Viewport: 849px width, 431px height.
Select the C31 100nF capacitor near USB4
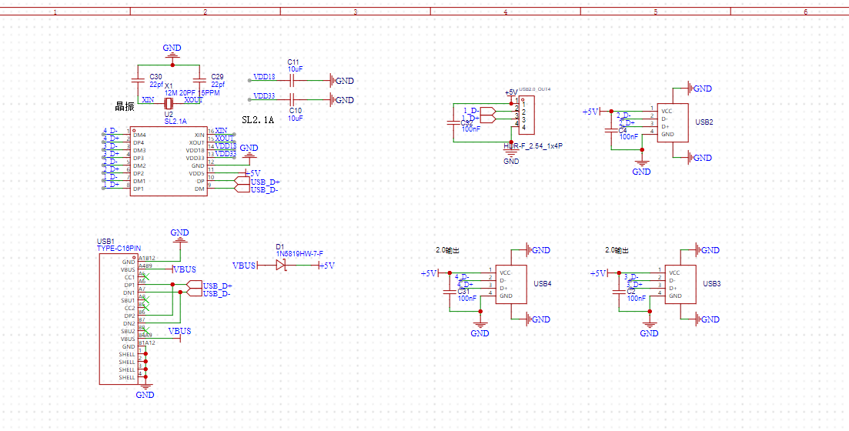[x=452, y=289]
